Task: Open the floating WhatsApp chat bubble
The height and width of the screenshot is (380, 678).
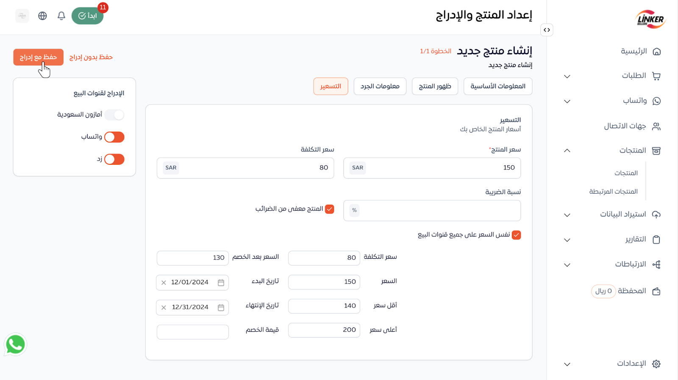Action: click(x=15, y=344)
